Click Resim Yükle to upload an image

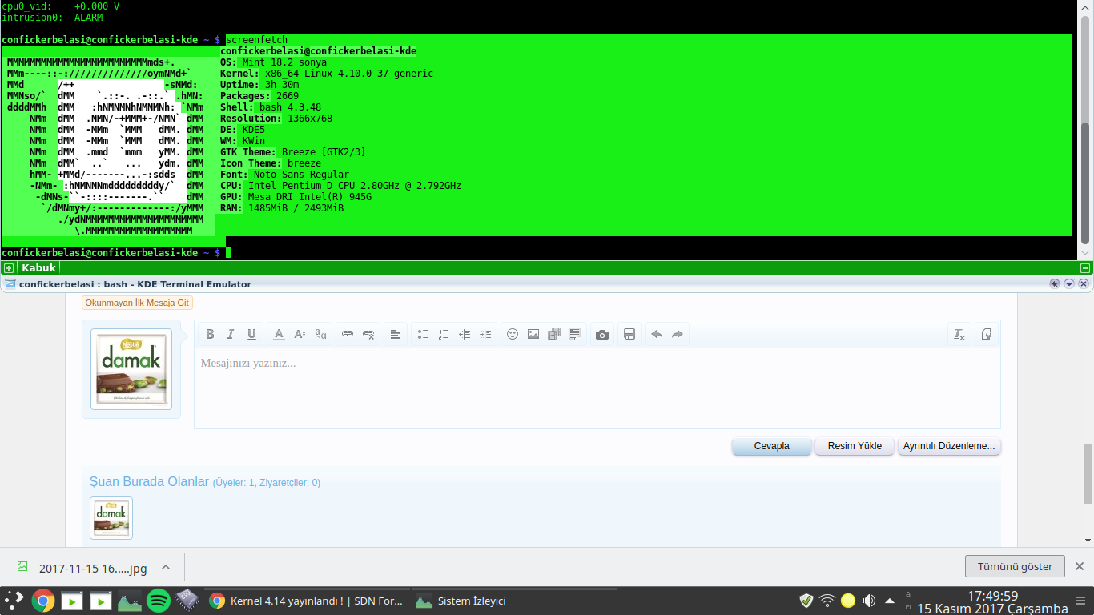tap(855, 446)
